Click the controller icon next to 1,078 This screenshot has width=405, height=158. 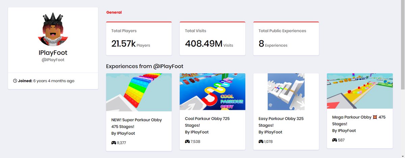point(261,142)
